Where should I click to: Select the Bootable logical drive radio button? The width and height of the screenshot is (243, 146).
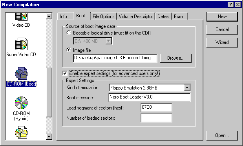pyautogui.click(x=69, y=33)
